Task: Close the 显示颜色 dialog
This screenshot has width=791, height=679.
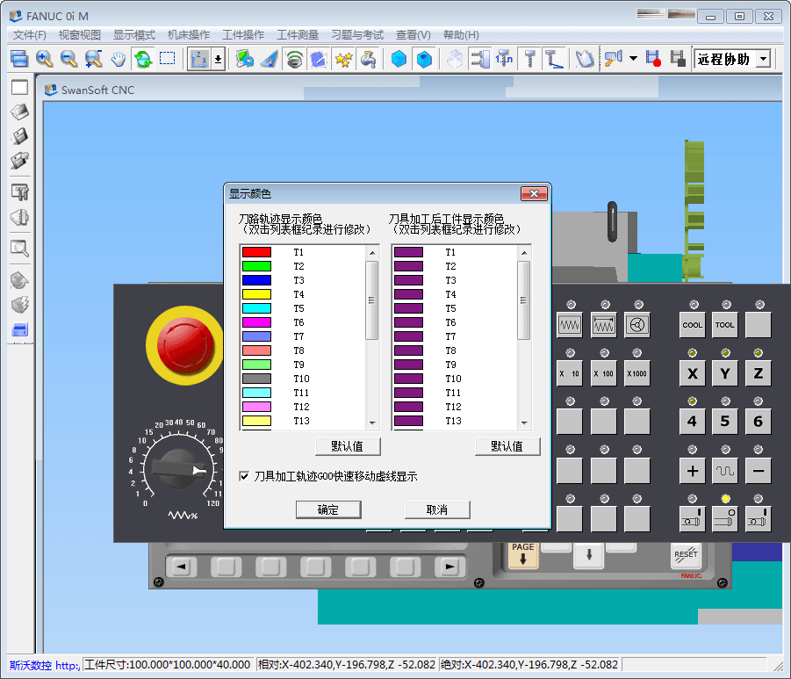Action: (534, 193)
